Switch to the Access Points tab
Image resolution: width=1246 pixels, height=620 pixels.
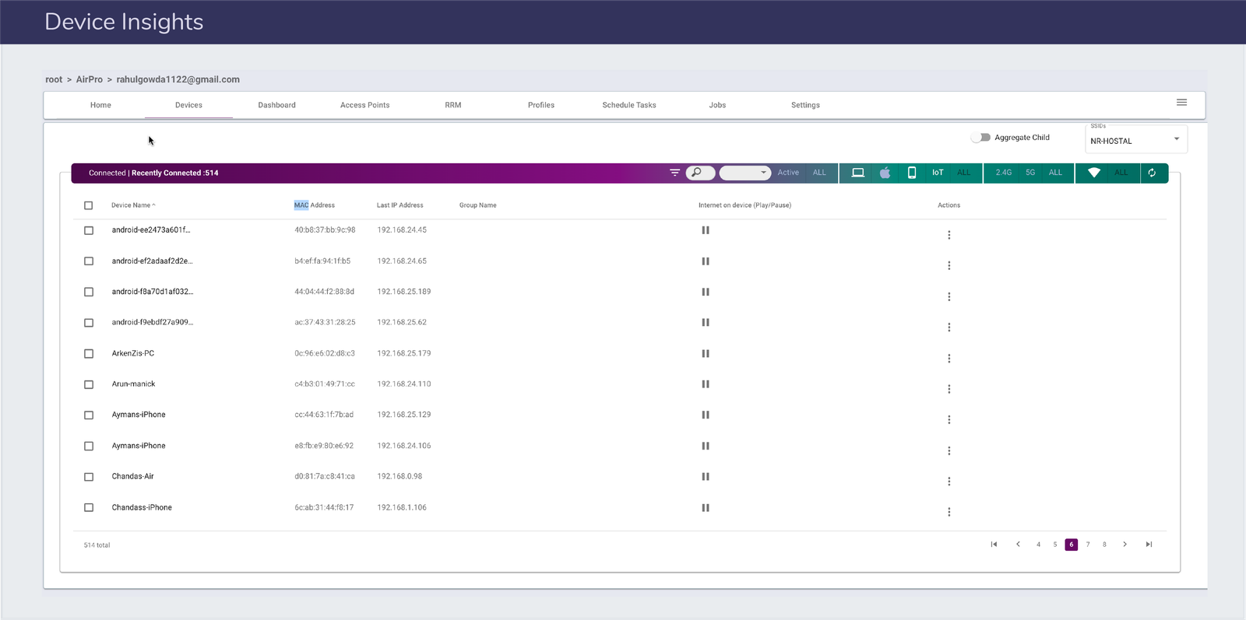(x=364, y=105)
